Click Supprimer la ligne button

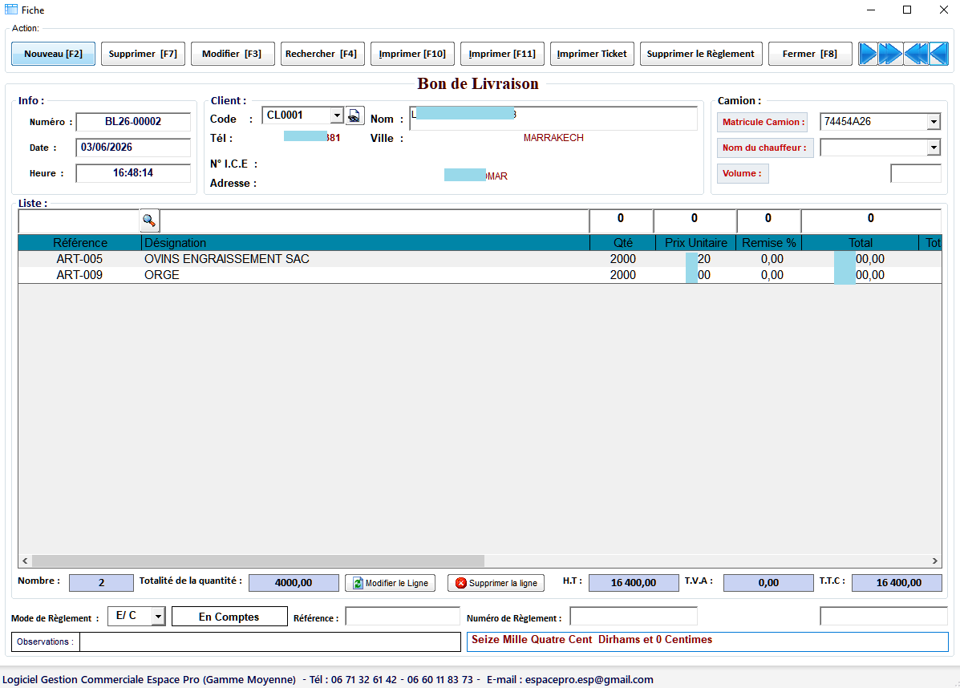pyautogui.click(x=496, y=583)
